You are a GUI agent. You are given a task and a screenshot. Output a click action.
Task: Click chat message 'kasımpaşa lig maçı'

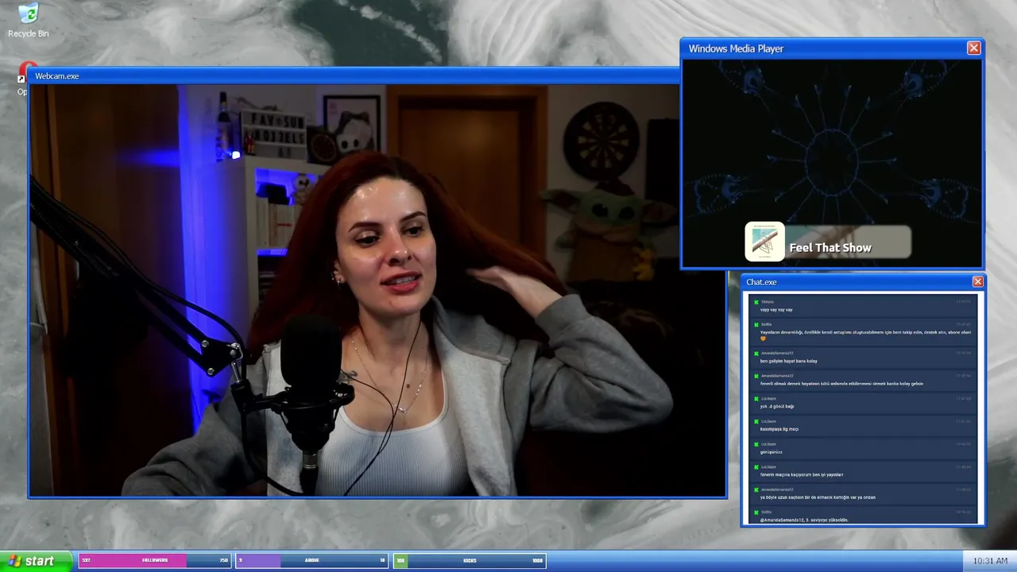(x=779, y=429)
